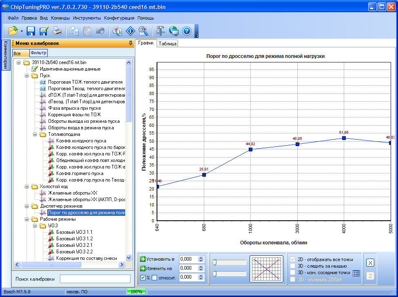
Task: Collapse the Пуск folder in tree
Action: click(27, 75)
